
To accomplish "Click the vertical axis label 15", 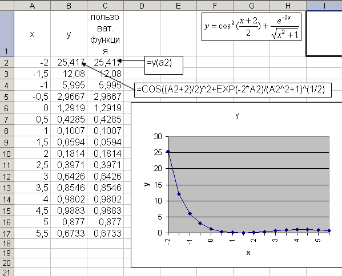I will [158, 185].
